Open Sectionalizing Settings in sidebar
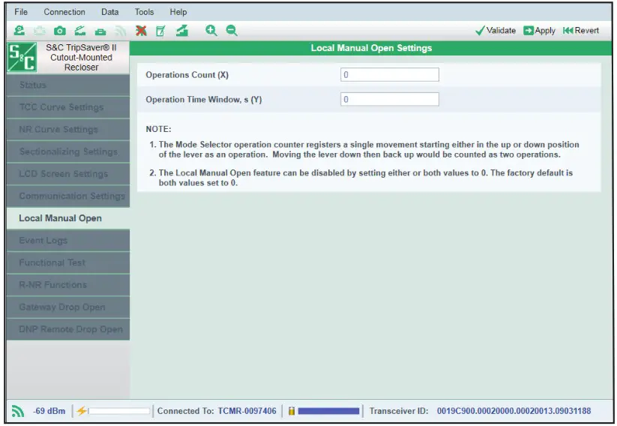Viewport: 617px width, 426px height. coord(68,151)
